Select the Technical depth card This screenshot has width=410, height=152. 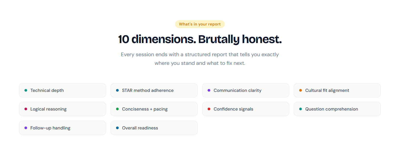pyautogui.click(x=62, y=90)
